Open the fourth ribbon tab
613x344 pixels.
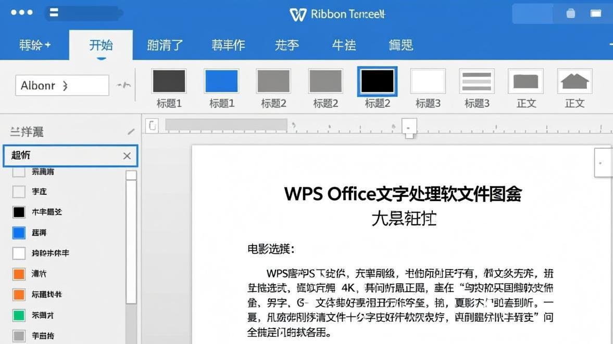pos(228,45)
